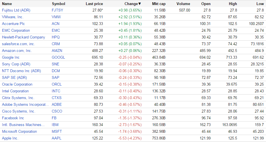Click the MSFT ticker symbol
Viewport: 266px width, 142px height.
57,132
